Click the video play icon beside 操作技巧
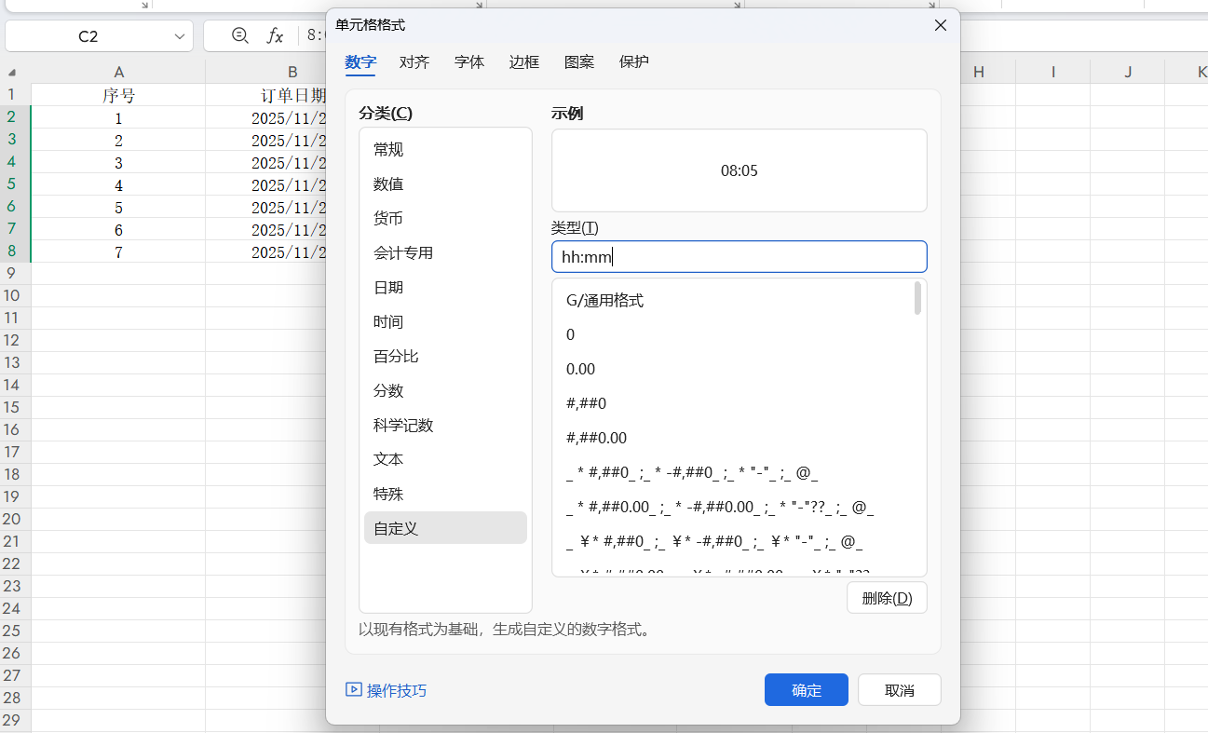Viewport: 1208px width, 733px height. point(354,689)
